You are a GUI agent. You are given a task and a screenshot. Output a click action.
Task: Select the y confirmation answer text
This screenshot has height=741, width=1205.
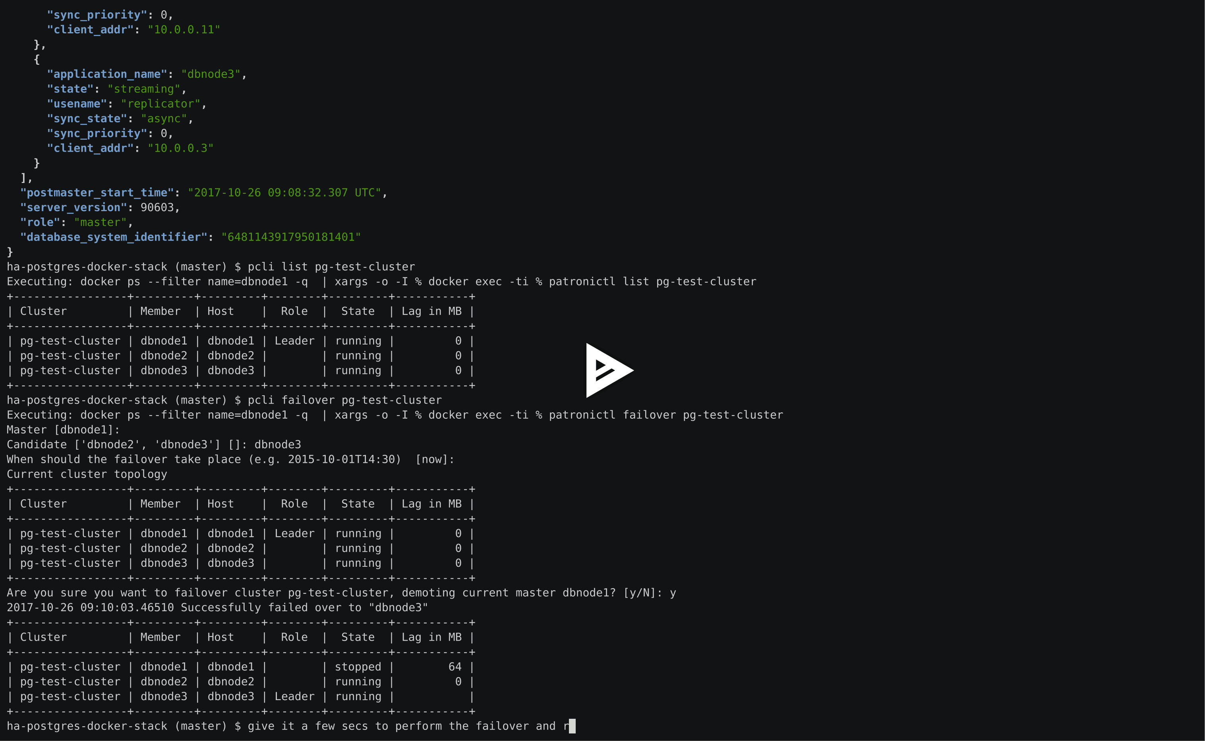point(673,593)
